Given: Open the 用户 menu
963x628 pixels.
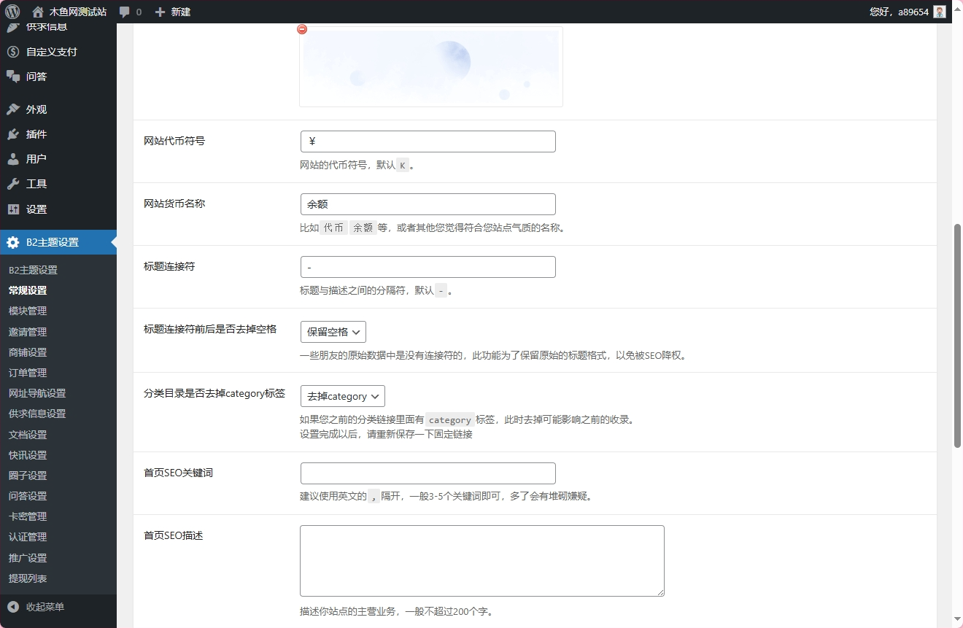Looking at the screenshot, I should (36, 159).
